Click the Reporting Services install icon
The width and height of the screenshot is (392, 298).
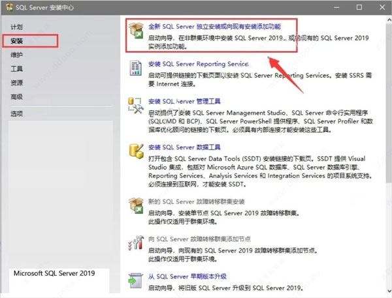click(136, 70)
